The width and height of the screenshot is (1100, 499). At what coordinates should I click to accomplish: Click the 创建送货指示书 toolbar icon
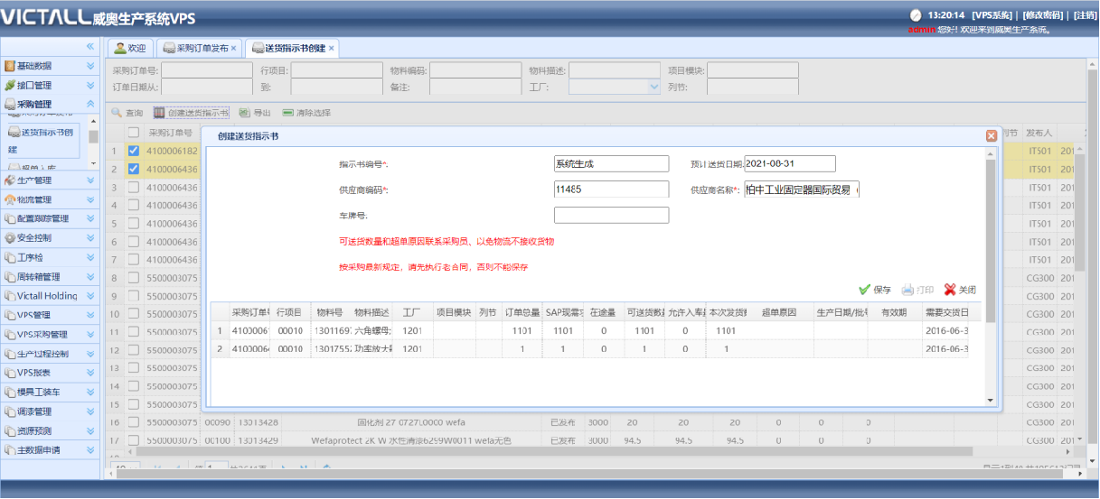click(x=159, y=113)
